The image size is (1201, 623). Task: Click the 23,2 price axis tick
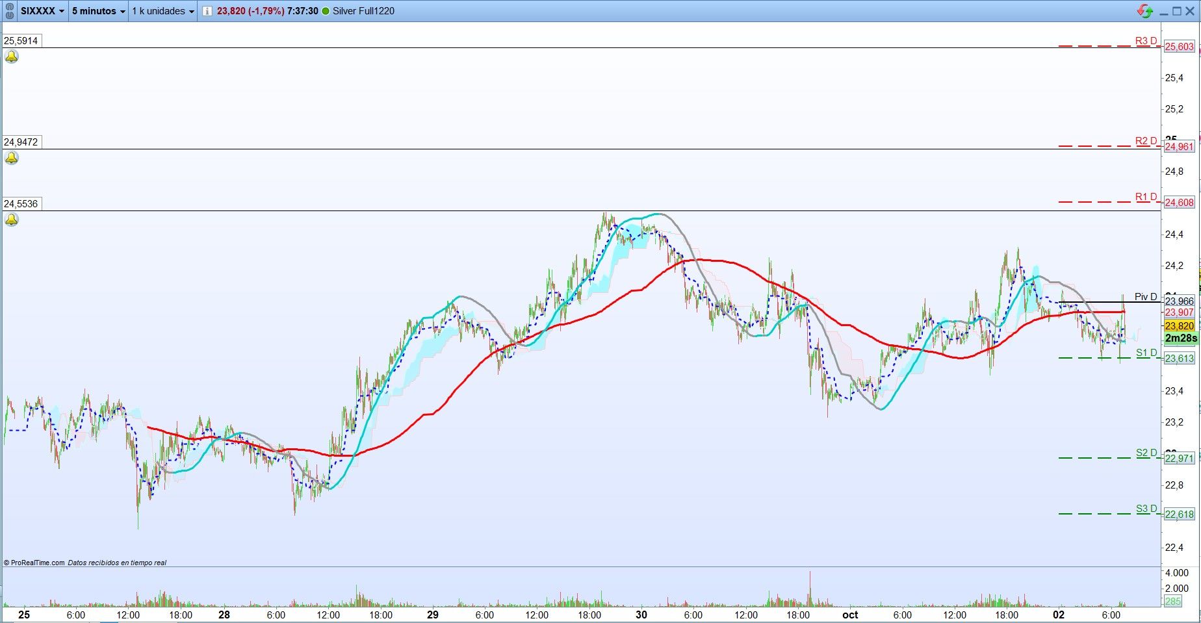click(1174, 422)
